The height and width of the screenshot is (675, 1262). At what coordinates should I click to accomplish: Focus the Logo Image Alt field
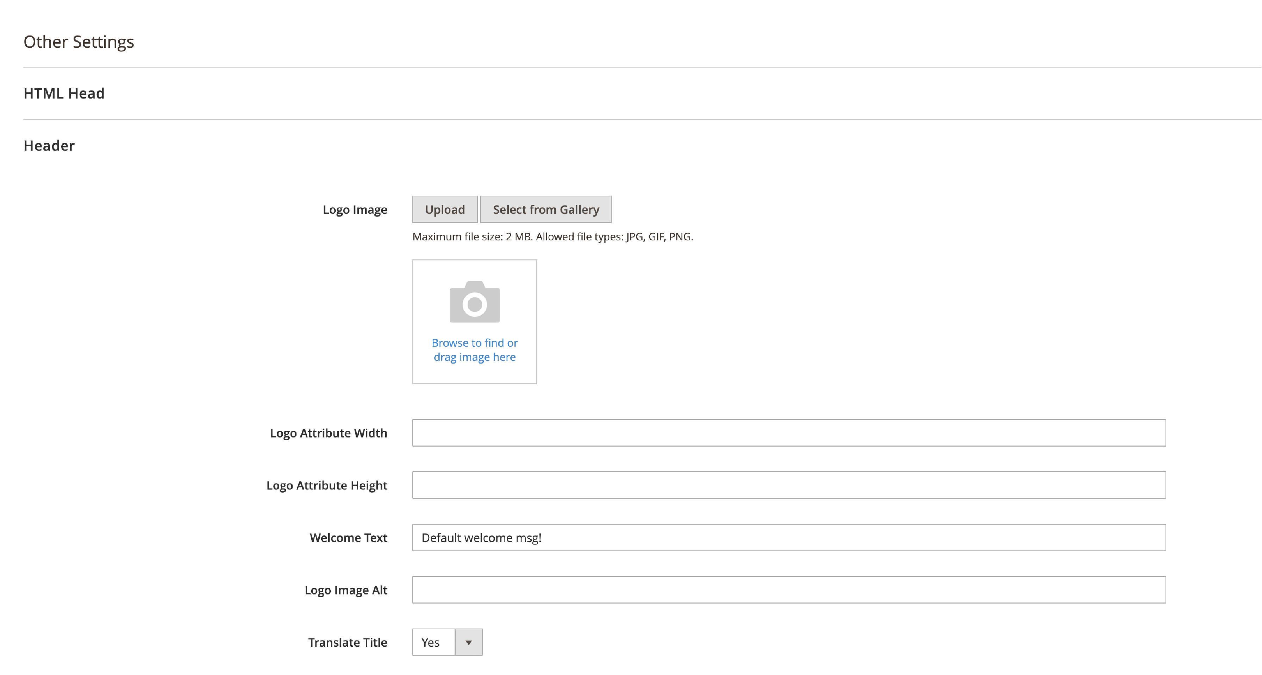click(789, 590)
